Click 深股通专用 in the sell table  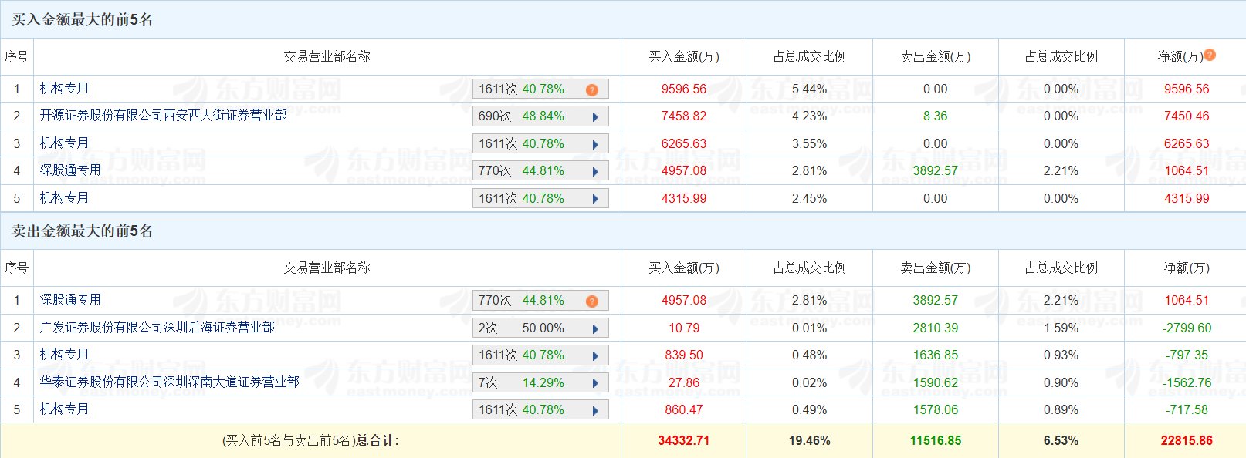[x=70, y=300]
